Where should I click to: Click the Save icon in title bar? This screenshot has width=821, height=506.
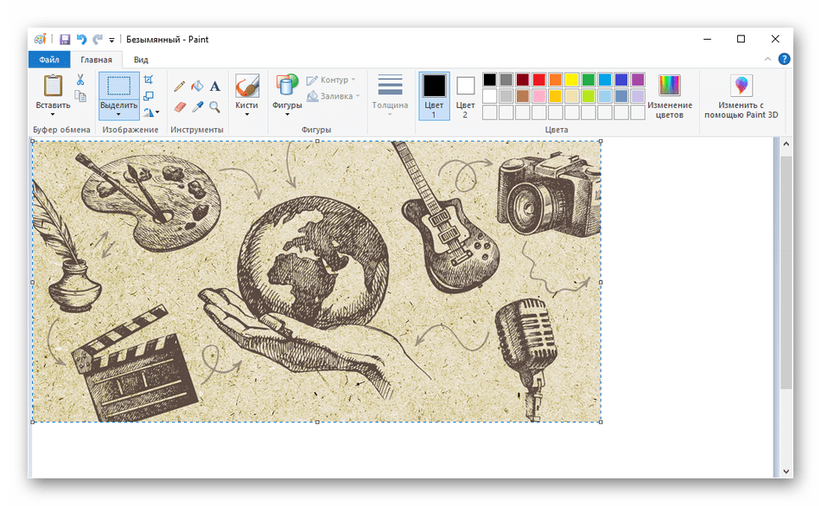pos(65,40)
